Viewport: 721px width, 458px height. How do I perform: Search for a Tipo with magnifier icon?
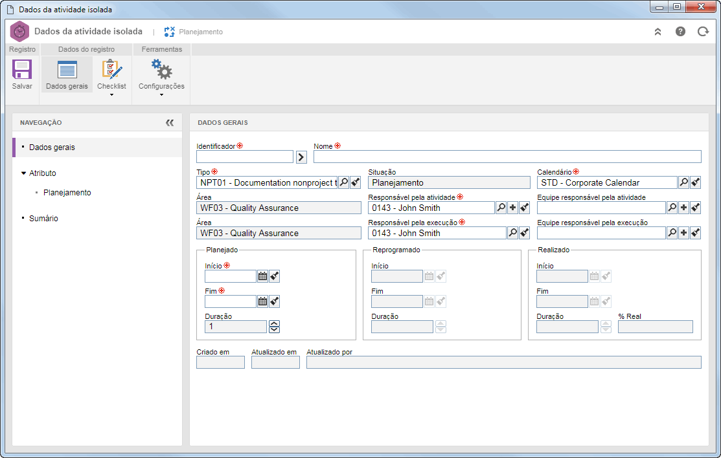tap(343, 182)
